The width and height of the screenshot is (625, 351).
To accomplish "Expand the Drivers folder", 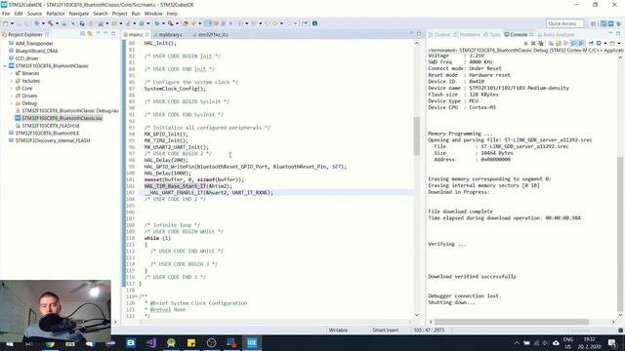I will 12,96.
